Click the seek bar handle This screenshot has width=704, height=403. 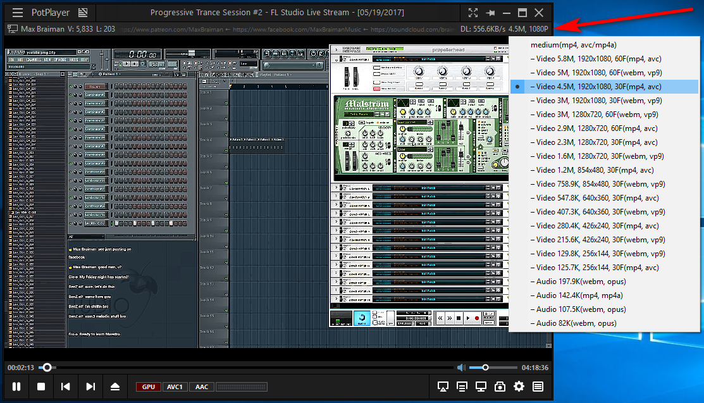[47, 368]
